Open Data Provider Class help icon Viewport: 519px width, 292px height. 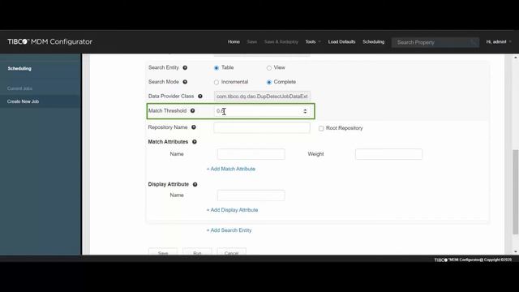point(200,97)
